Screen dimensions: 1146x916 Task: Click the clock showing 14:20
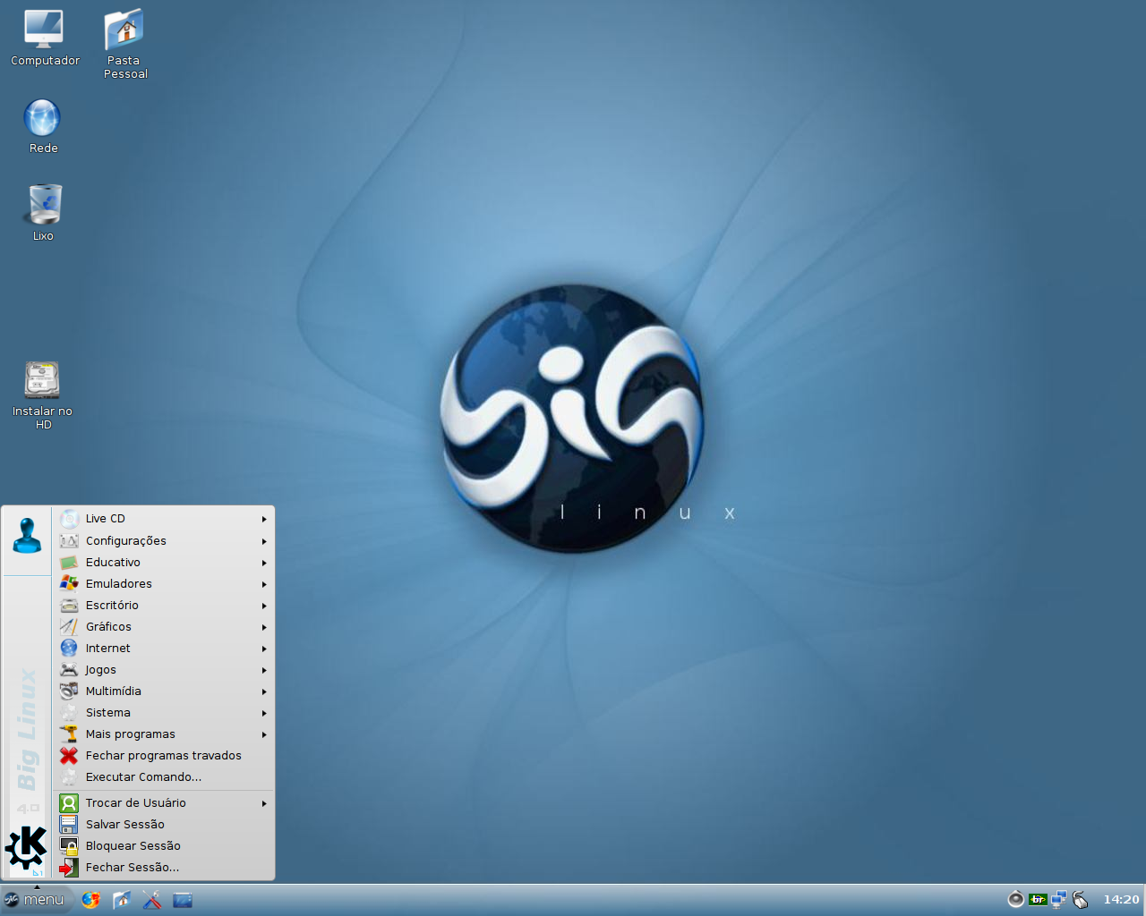1121,900
